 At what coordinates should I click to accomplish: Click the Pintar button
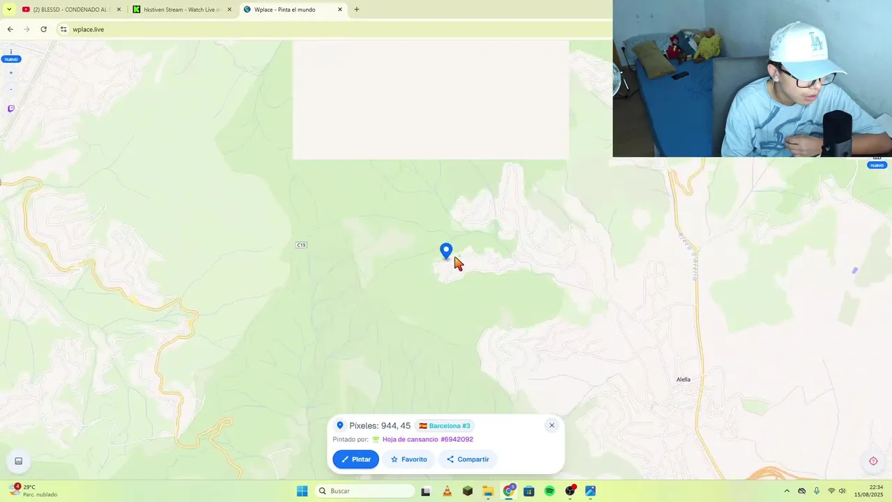[x=355, y=459]
